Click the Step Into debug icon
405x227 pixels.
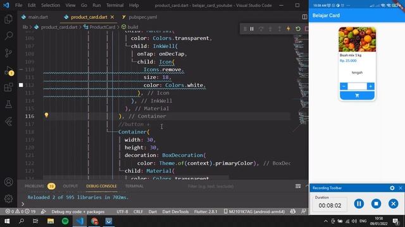coord(270,29)
